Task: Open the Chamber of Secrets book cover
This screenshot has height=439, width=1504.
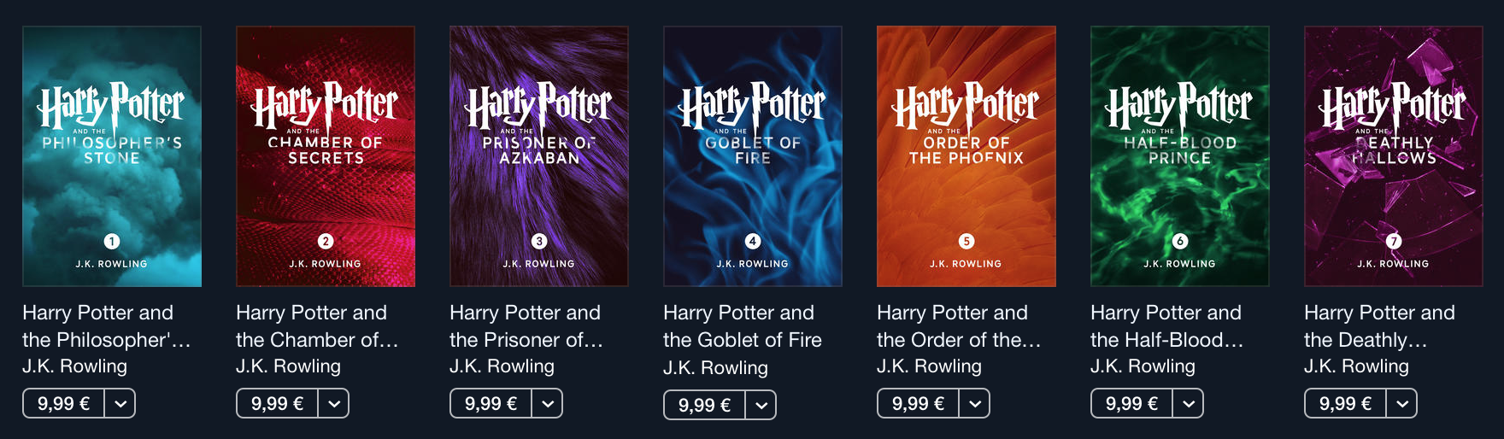Action: click(326, 156)
